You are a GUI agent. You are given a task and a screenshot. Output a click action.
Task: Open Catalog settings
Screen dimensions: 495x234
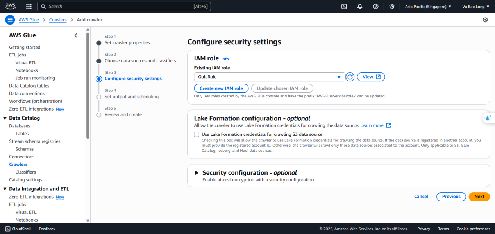tap(26, 180)
